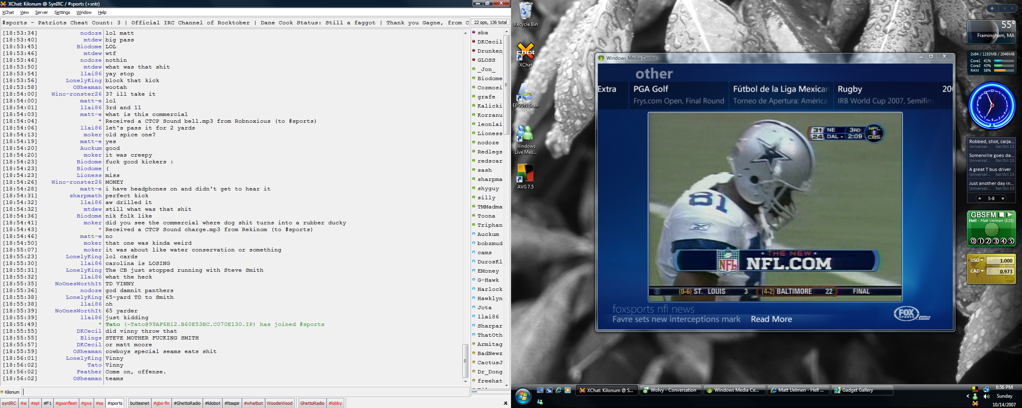1022x408 pixels.
Task: Click the Show Desktop quick launch icon
Action: tap(540, 390)
